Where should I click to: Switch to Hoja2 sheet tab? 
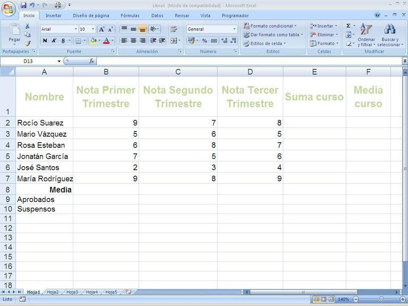click(x=53, y=292)
